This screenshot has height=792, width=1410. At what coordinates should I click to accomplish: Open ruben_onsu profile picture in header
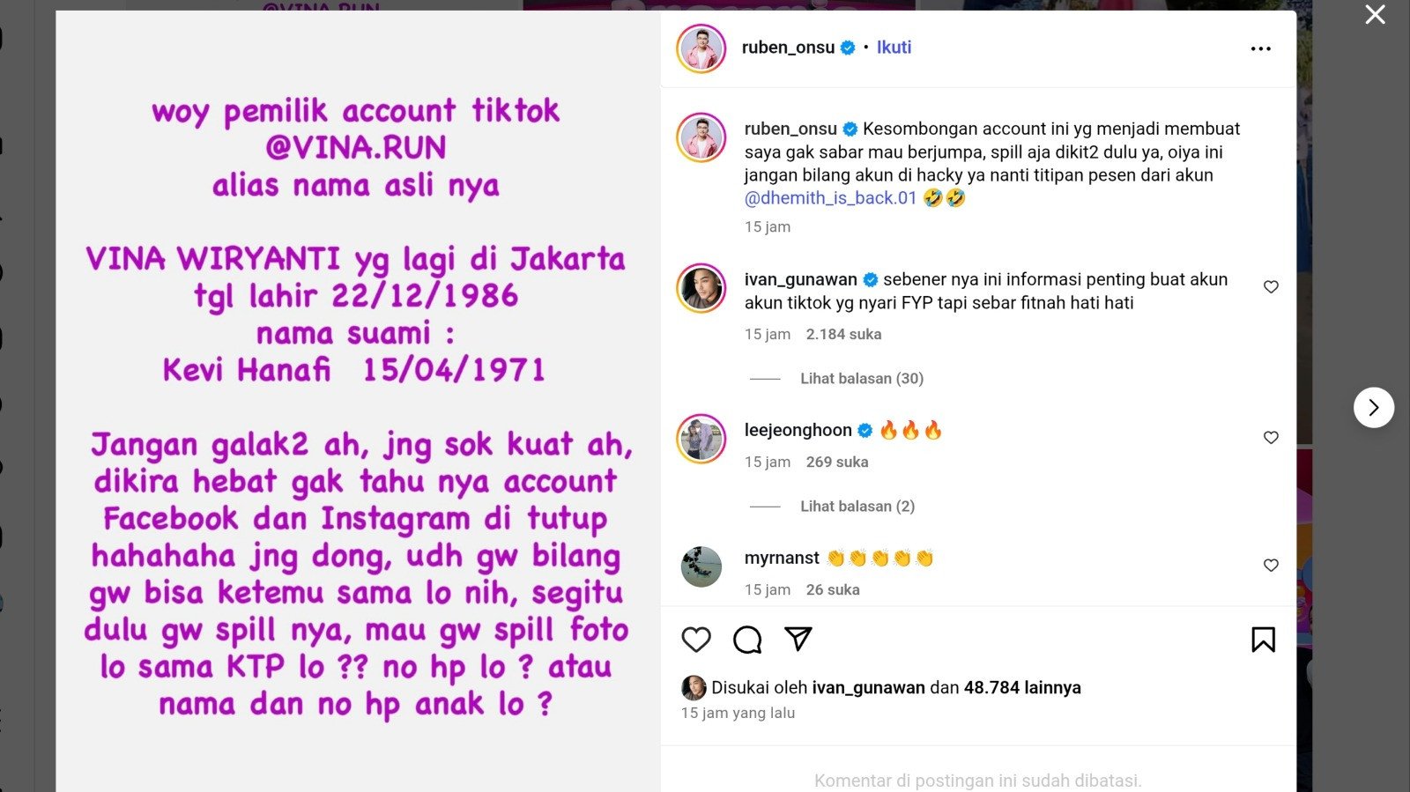(701, 48)
